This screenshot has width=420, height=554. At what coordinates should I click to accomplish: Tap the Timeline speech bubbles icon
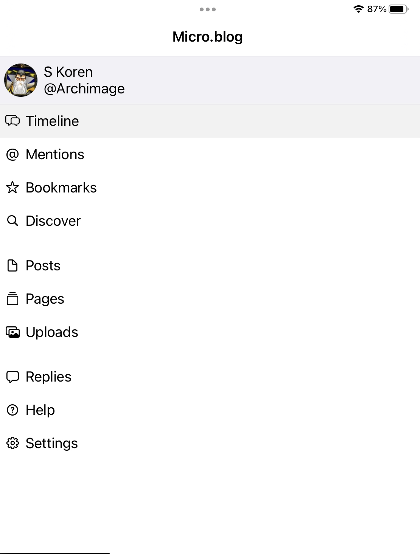point(12,121)
